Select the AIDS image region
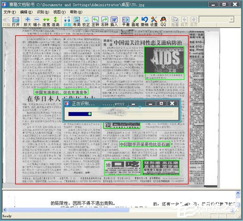 point(164,60)
